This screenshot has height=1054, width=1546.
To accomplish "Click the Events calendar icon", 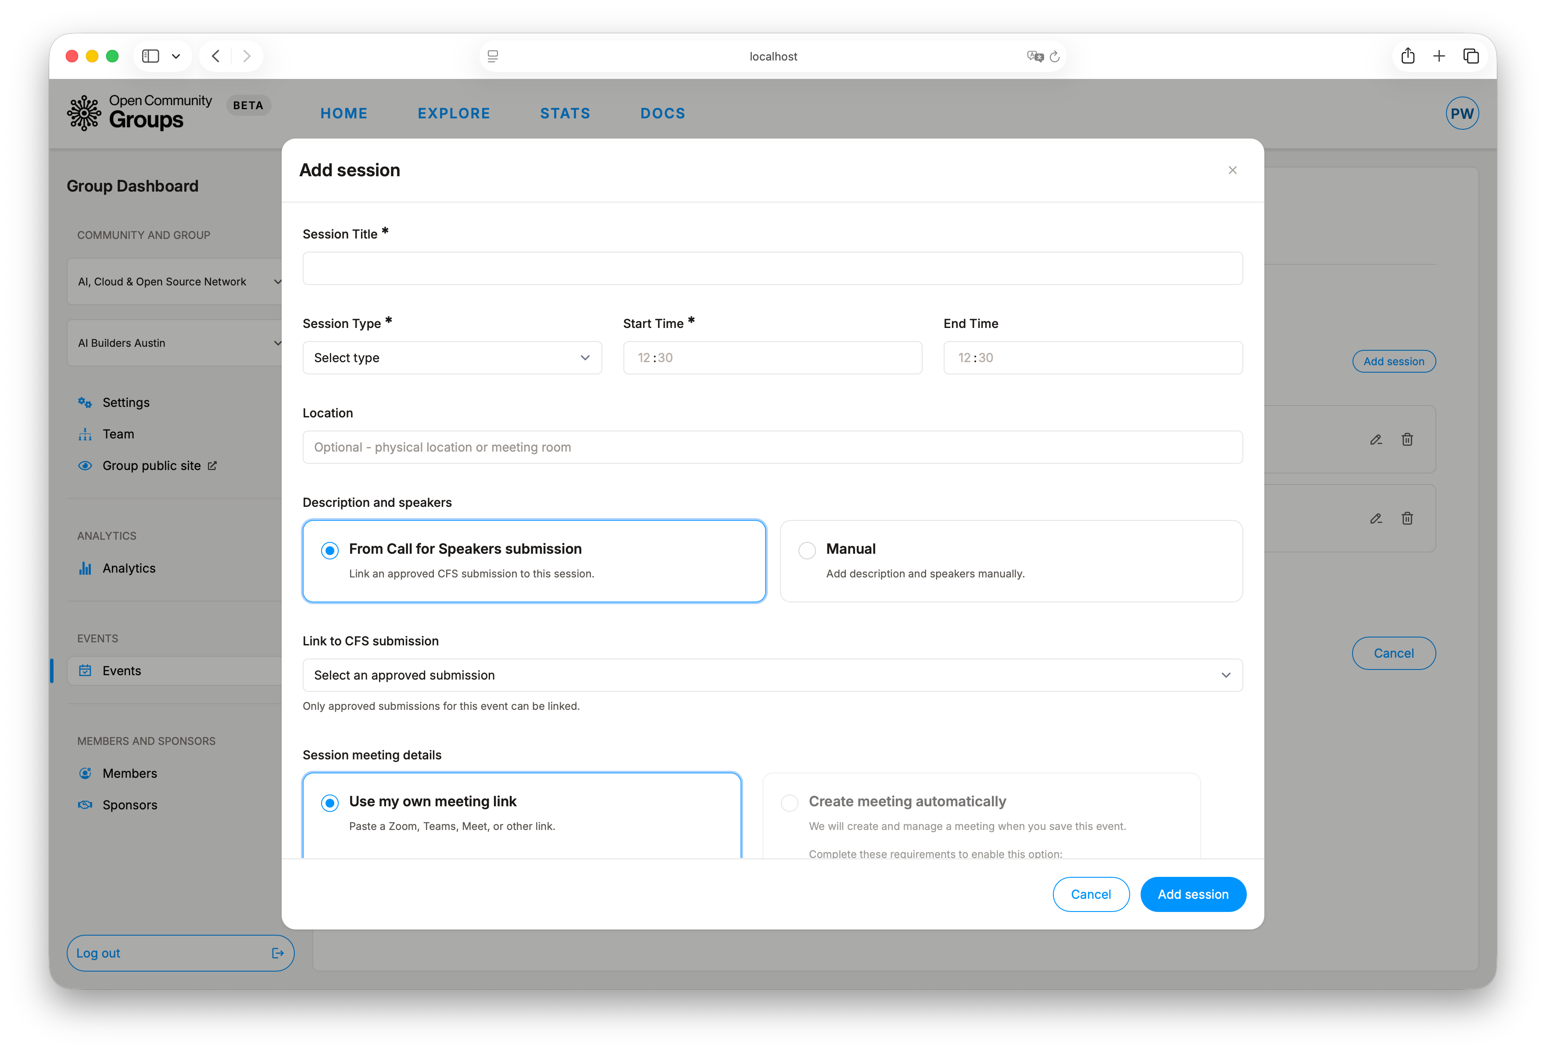I will [85, 670].
